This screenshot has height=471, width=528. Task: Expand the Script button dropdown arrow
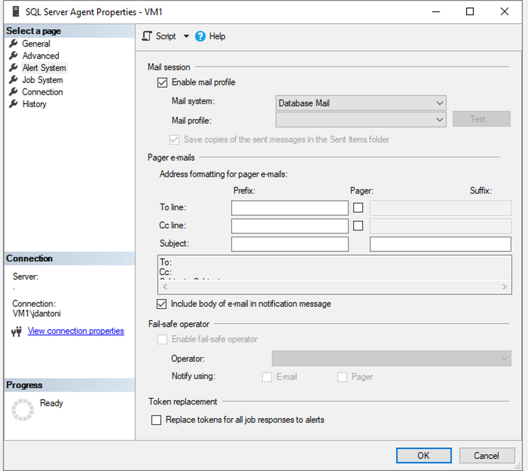point(186,36)
